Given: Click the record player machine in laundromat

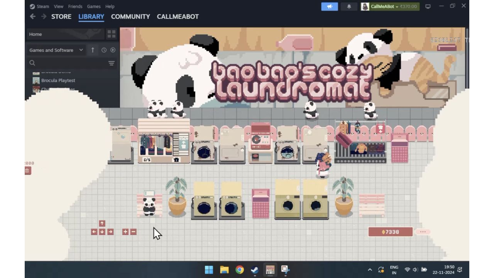Looking at the screenshot, I should pos(261,143).
